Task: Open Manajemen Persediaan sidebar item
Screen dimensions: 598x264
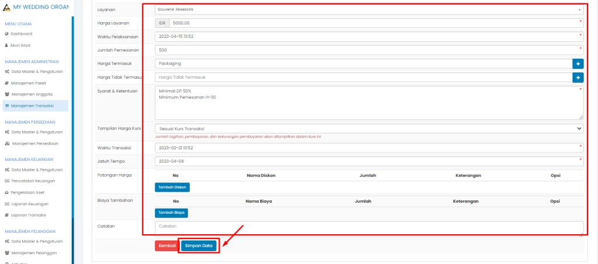Action: [x=35, y=143]
